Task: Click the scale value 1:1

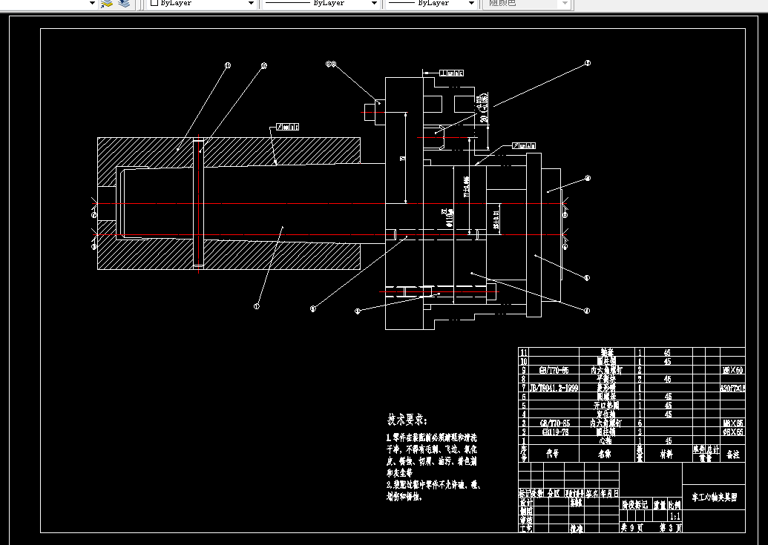Action: (x=675, y=516)
